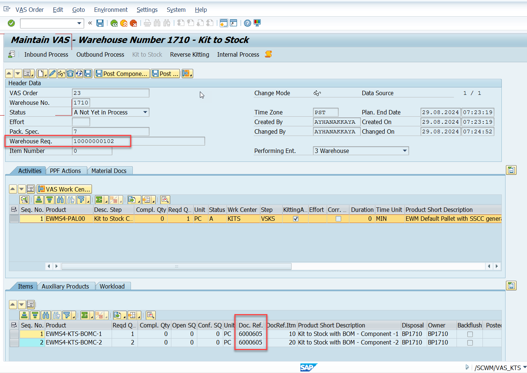527x373 pixels.
Task: Click Print Preview icon in Items toolbar
Action: [151, 315]
